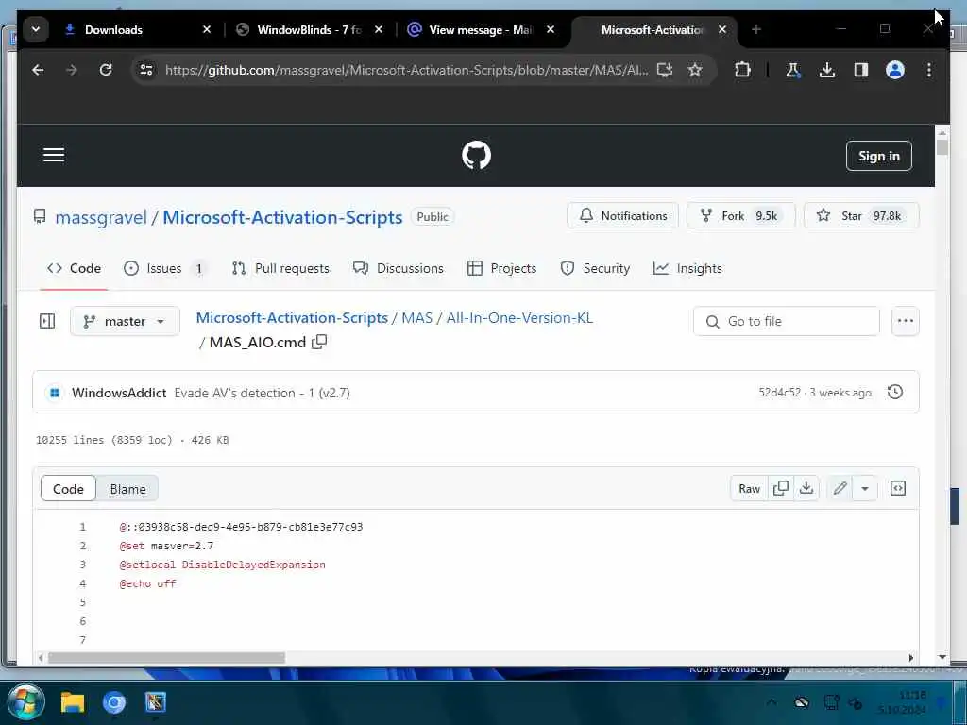
Task: Open the Extensions puzzle icon
Action: [742, 70]
